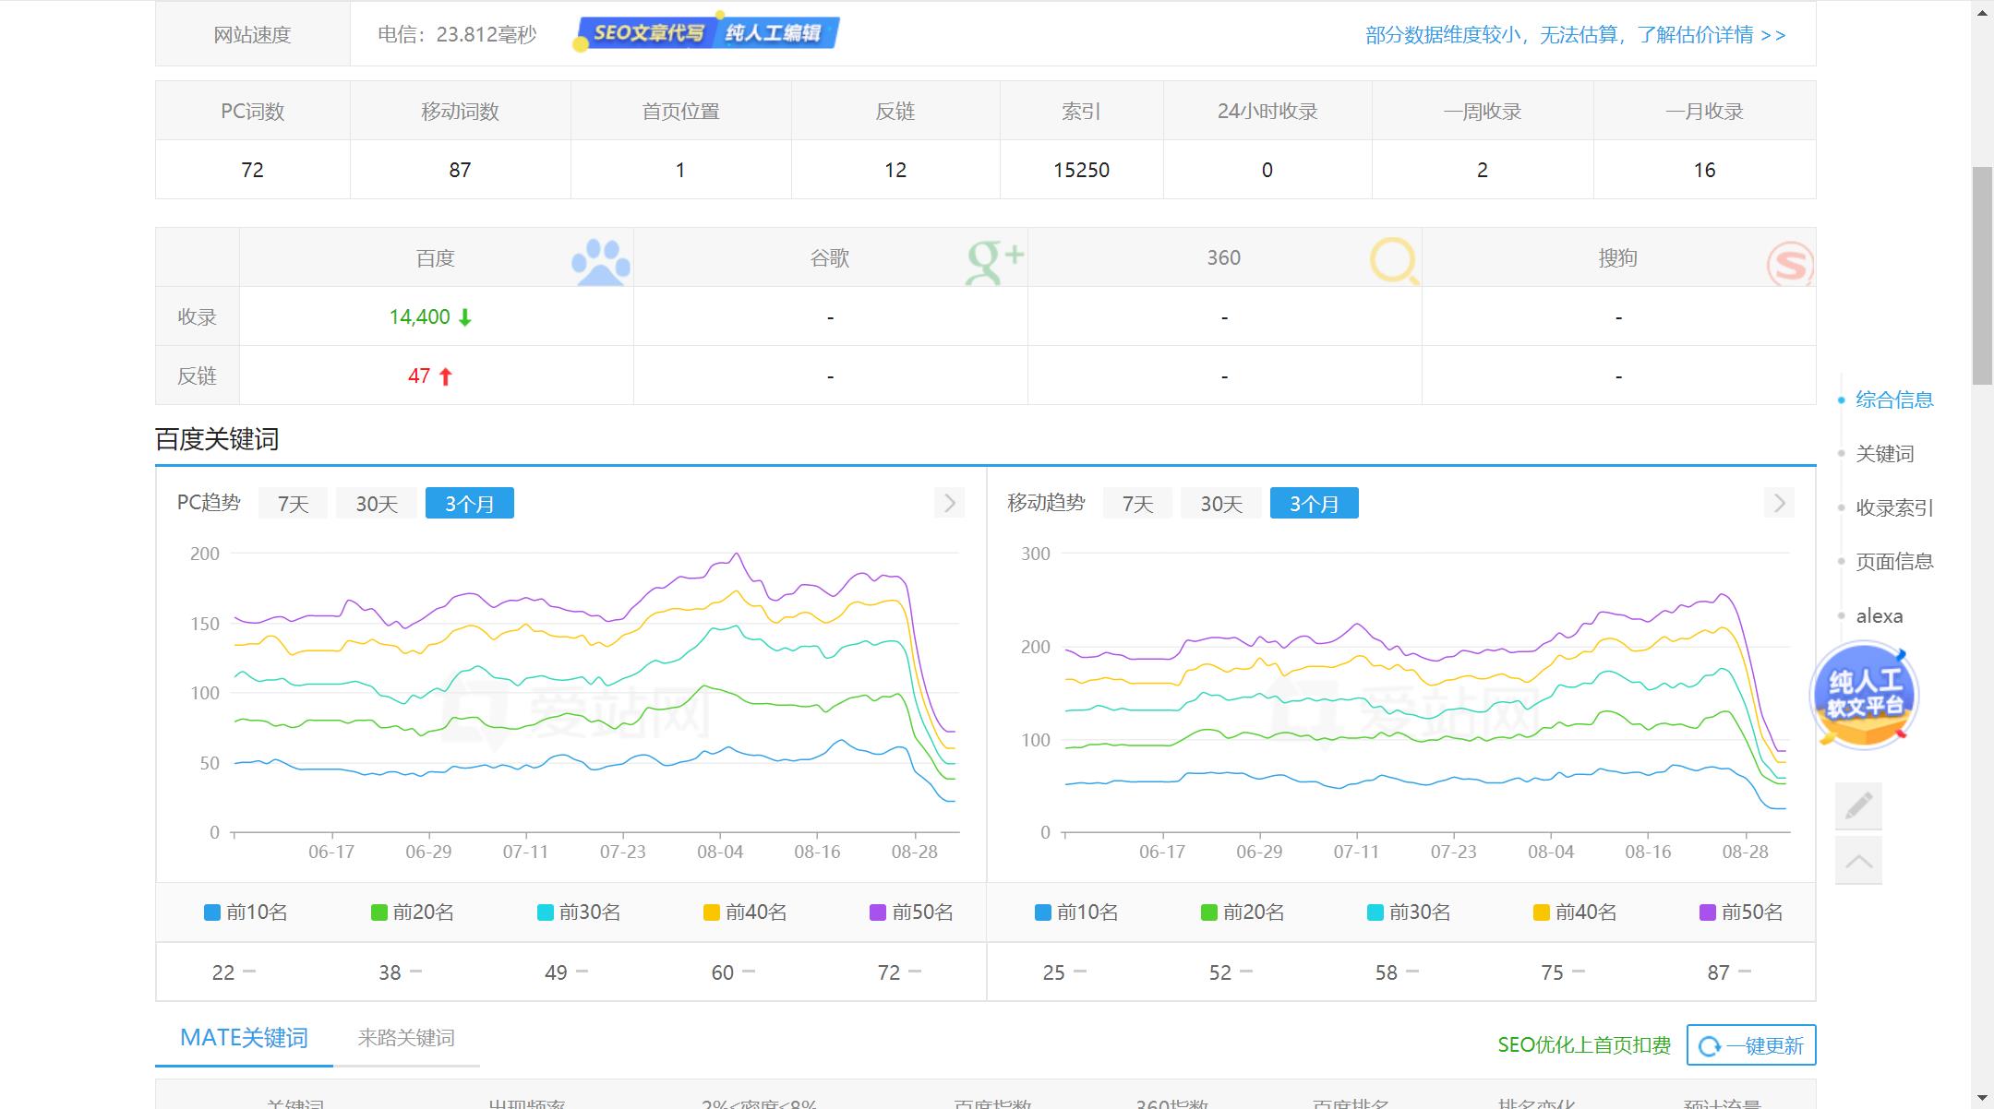Click PC 前20名 count 38

[x=390, y=972]
